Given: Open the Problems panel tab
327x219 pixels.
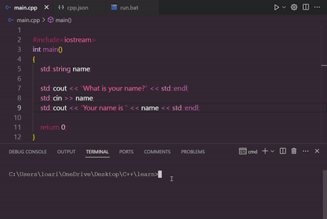Looking at the screenshot, I should click(x=193, y=152).
